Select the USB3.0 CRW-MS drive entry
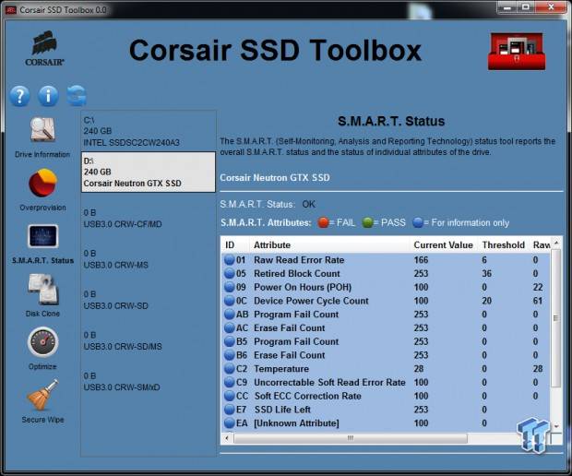Viewport: 572px width, 476px height. (x=149, y=259)
